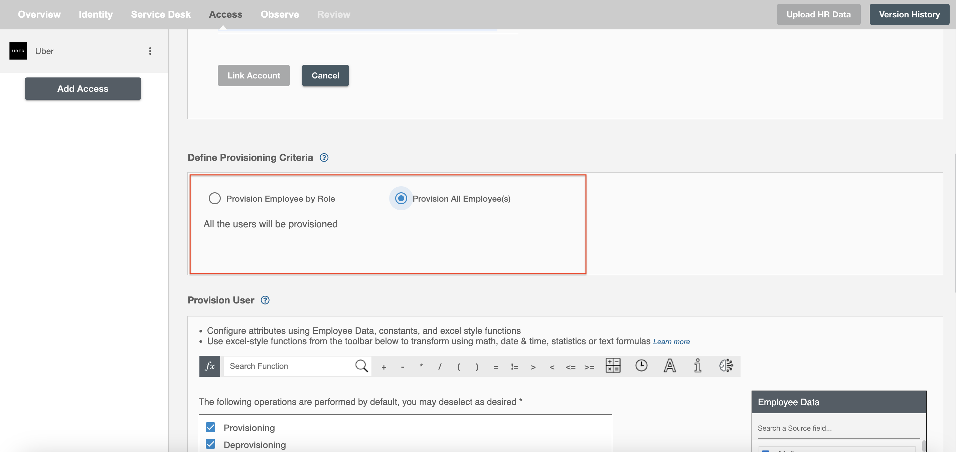Screen dimensions: 956x452
Task: Click the clock/date-time function icon
Action: coord(641,366)
